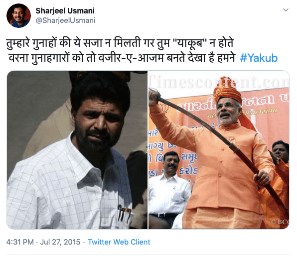The height and width of the screenshot is (260, 297).
Task: Click the Timescontent.com watermark on photo
Action: pyautogui.click(x=219, y=82)
